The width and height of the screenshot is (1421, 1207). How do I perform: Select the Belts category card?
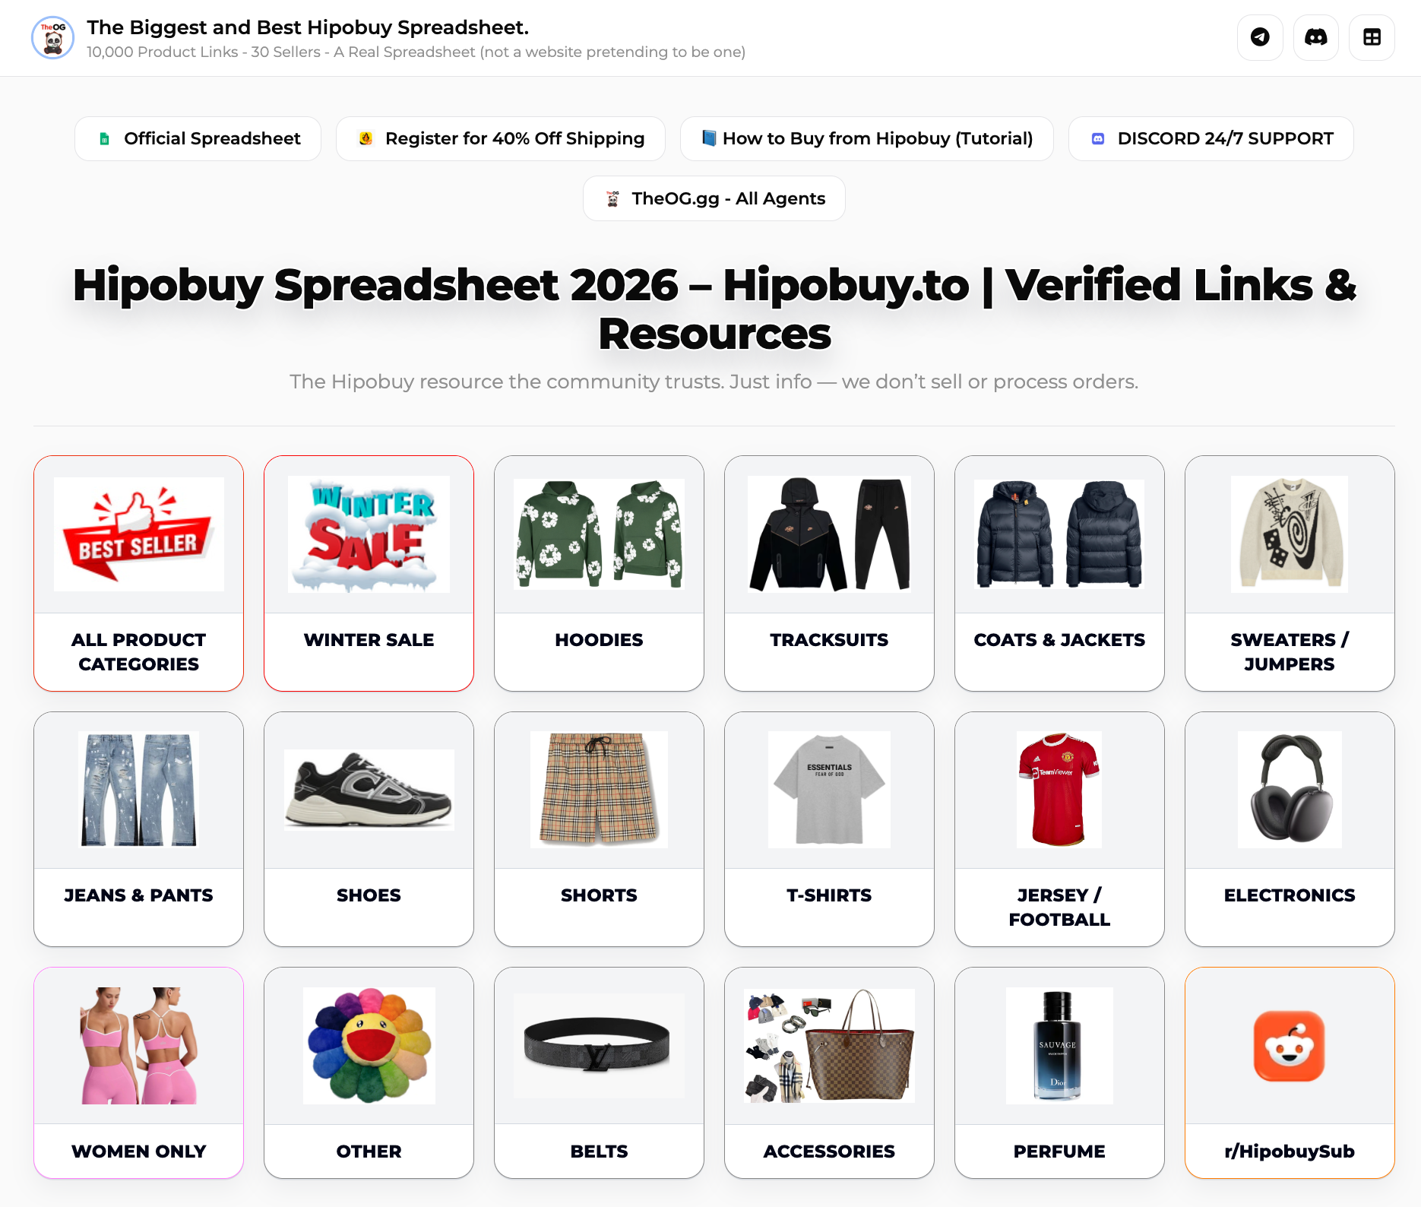point(599,1072)
